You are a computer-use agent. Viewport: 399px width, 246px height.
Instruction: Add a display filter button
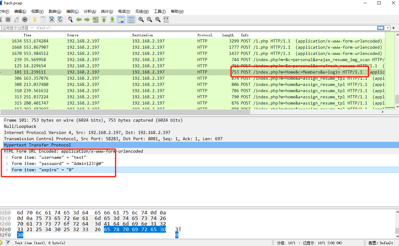click(x=393, y=28)
